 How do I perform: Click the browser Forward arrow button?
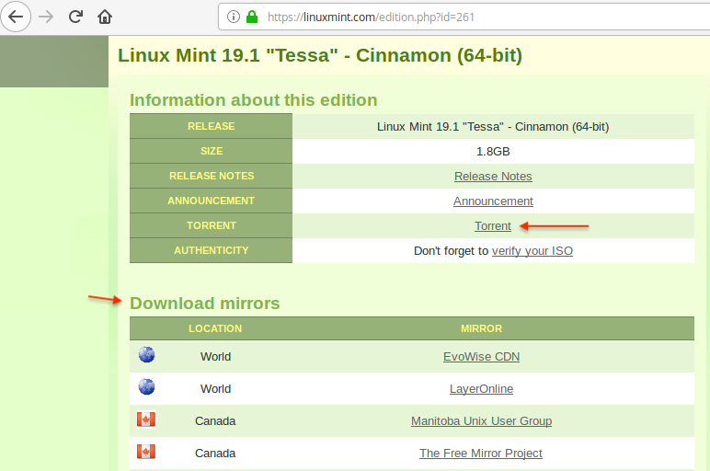click(46, 17)
